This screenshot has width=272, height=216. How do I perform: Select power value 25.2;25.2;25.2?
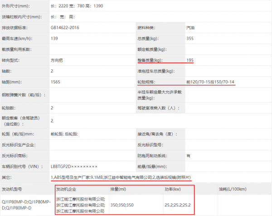[x=178, y=205]
